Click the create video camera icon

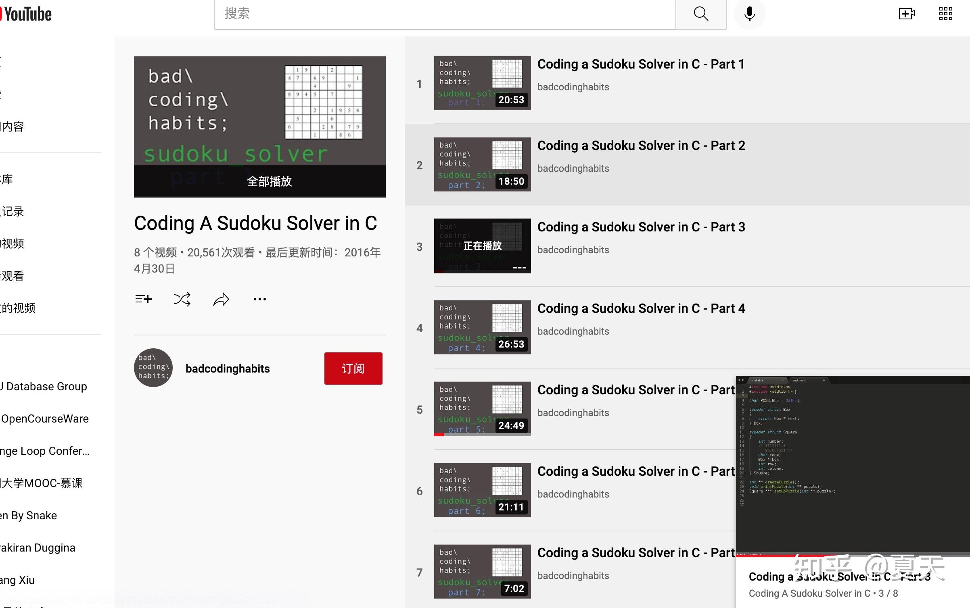(907, 14)
